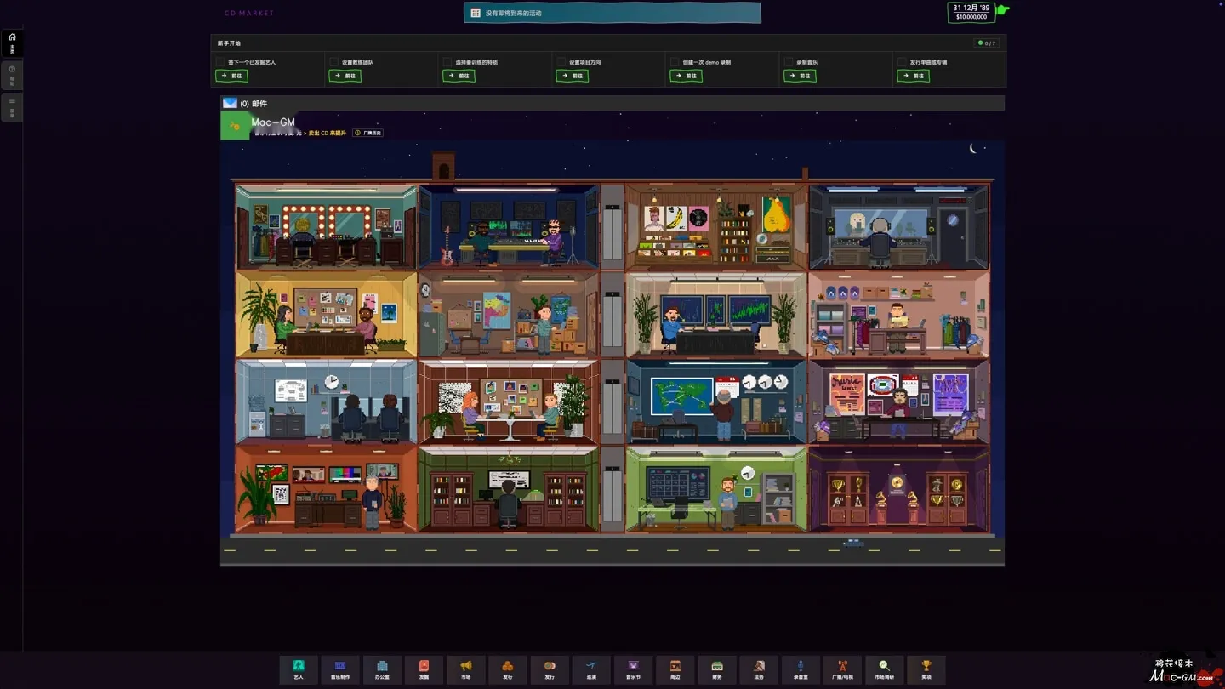Image resolution: width=1225 pixels, height=689 pixels.
Task: Click 前往 under 发行单曲或专辑
Action: (x=914, y=76)
